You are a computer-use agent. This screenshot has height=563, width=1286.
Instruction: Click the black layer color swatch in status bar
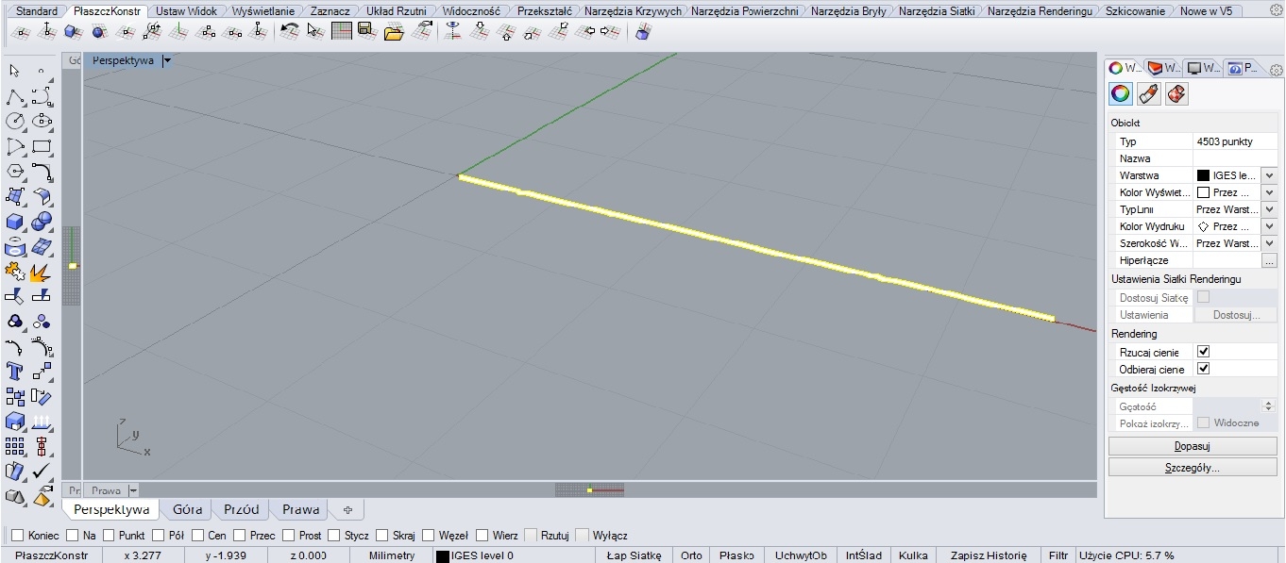pyautogui.click(x=442, y=555)
